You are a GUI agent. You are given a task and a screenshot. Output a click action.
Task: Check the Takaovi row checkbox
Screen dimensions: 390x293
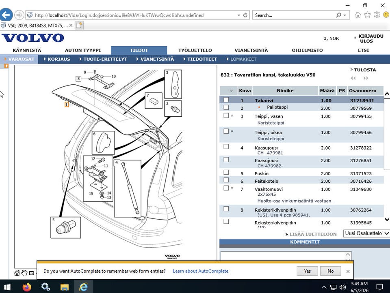click(x=226, y=100)
